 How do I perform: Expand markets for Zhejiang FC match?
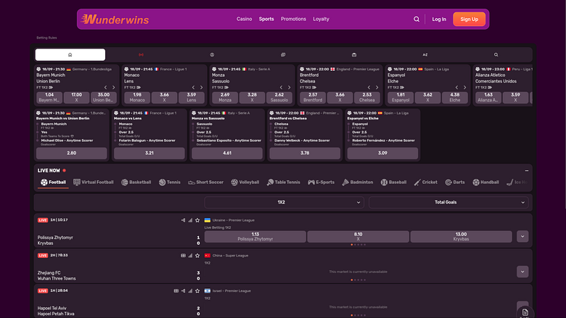coord(522,272)
